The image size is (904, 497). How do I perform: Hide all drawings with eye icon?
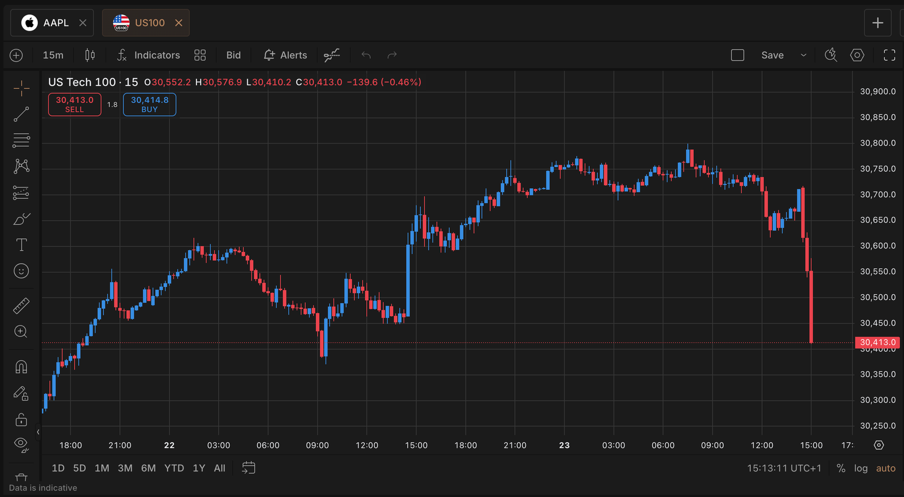click(x=21, y=445)
